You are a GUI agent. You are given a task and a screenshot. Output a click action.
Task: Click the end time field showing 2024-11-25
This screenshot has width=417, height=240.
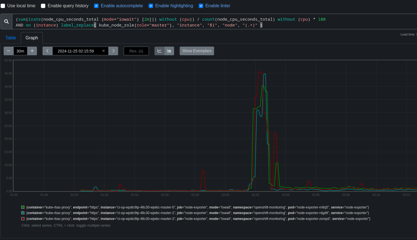point(76,51)
